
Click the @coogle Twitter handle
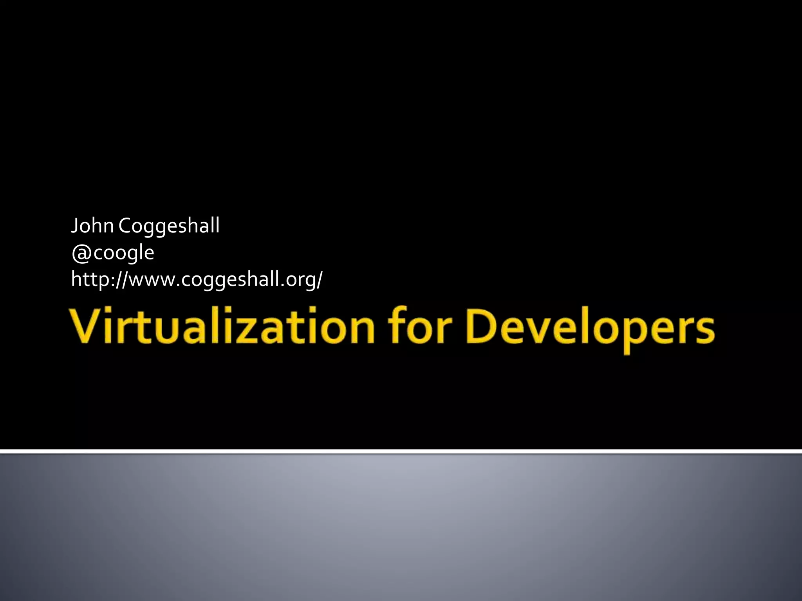(x=113, y=252)
